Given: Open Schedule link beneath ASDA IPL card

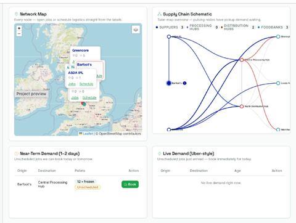Looking at the screenshot, I should 89,97.
